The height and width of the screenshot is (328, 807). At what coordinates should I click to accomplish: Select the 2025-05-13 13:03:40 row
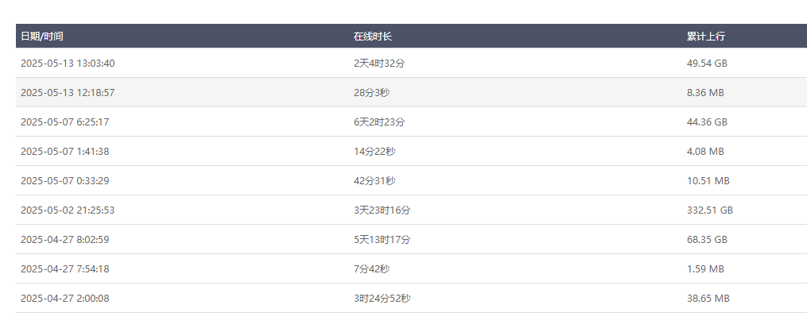click(x=411, y=64)
